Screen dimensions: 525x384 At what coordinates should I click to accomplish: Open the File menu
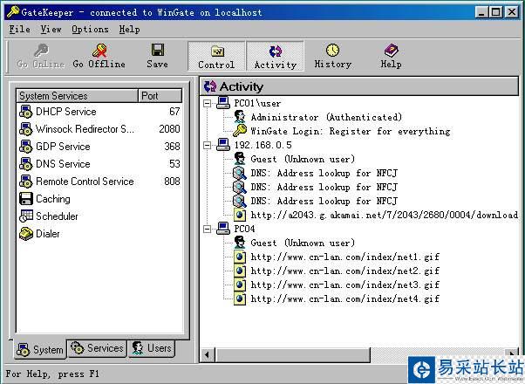pyautogui.click(x=20, y=29)
